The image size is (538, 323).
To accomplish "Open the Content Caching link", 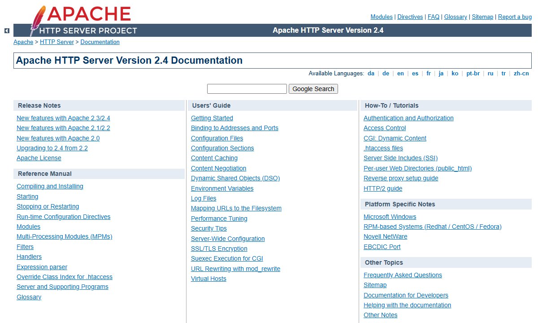I will click(x=214, y=158).
